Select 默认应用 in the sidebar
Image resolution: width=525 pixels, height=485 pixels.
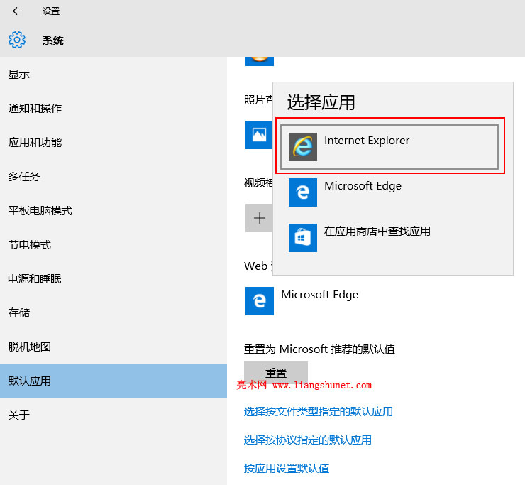pyautogui.click(x=114, y=381)
